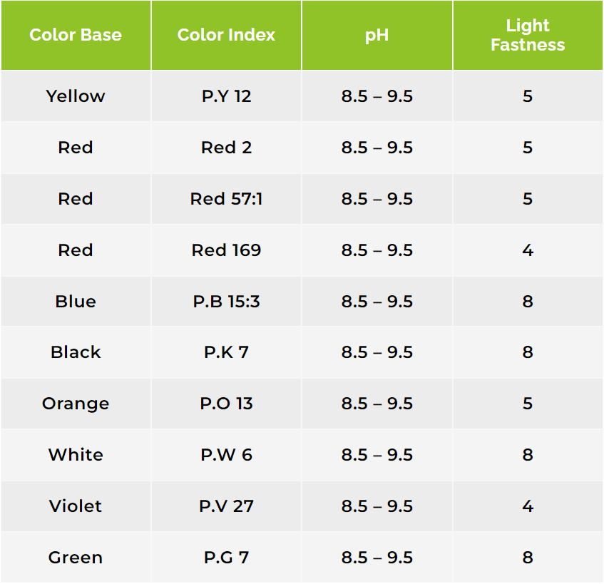Viewport: 604px width, 584px height.
Task: Click the Color Base column header
Action: pos(76,35)
